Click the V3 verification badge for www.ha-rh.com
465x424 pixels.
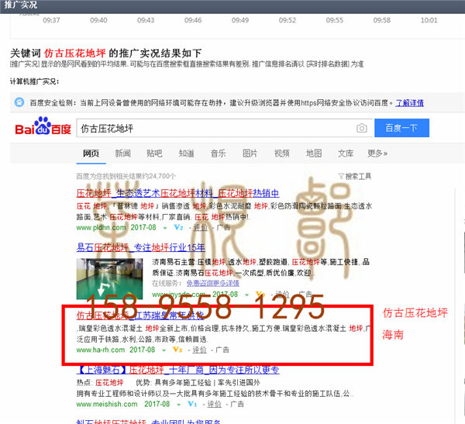[x=177, y=350]
